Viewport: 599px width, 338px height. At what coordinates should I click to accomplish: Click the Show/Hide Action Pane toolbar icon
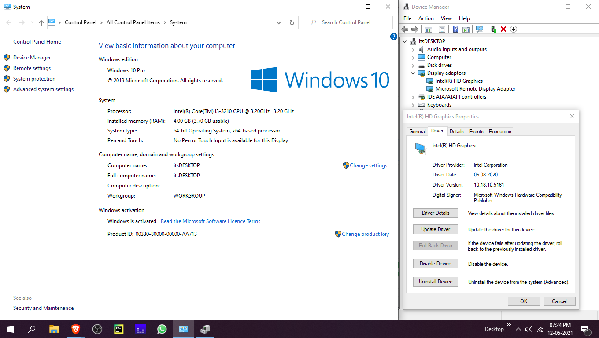coord(466,29)
